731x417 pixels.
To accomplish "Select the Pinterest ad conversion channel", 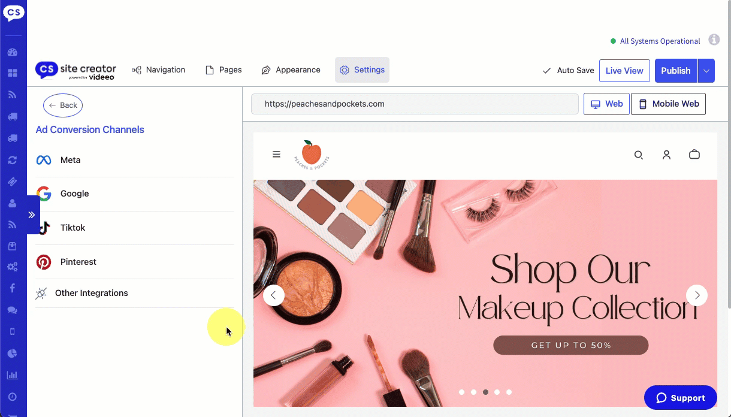I will tap(78, 262).
